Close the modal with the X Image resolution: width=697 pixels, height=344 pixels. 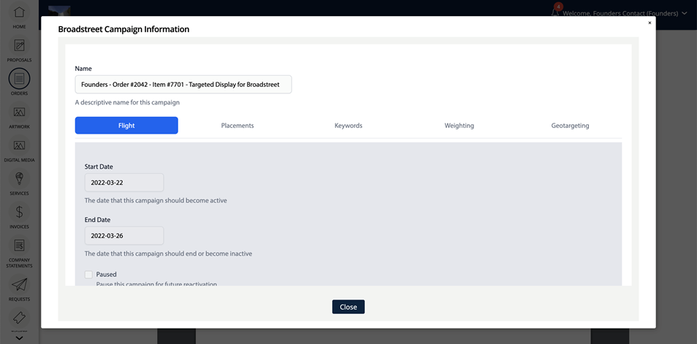(x=650, y=23)
